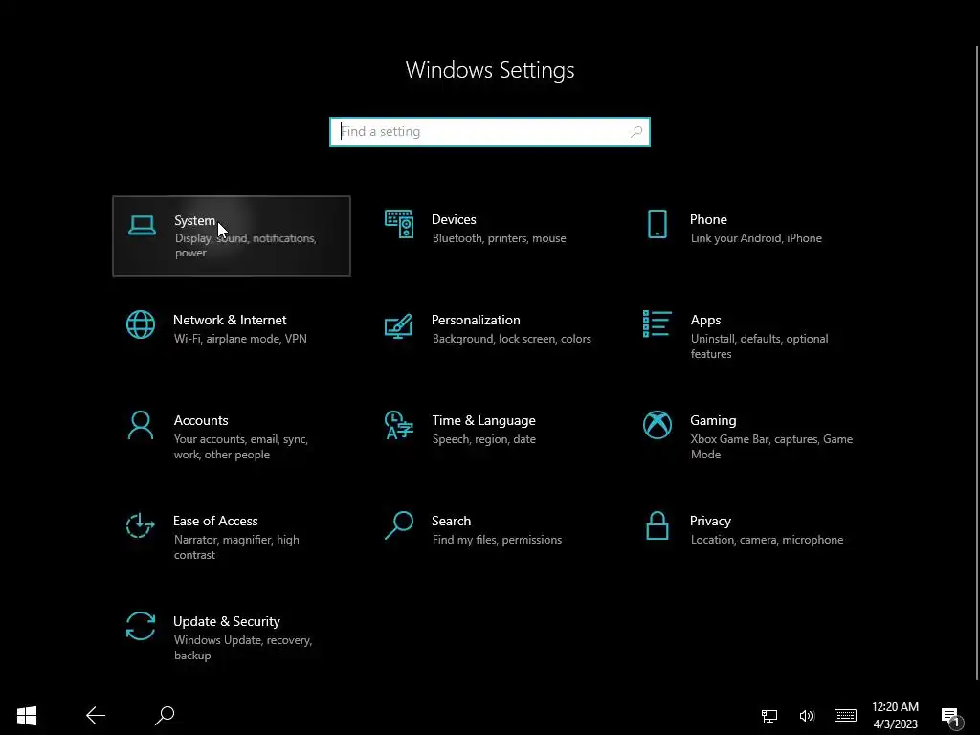Open the Apps settings title
Image resolution: width=980 pixels, height=735 pixels.
[705, 320]
